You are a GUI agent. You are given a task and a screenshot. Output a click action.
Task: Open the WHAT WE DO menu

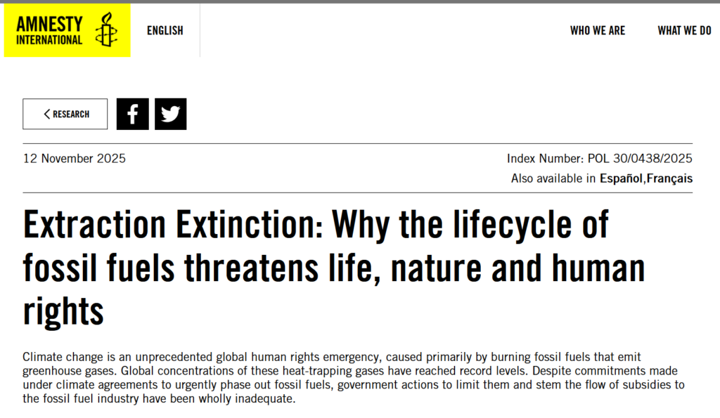[684, 31]
